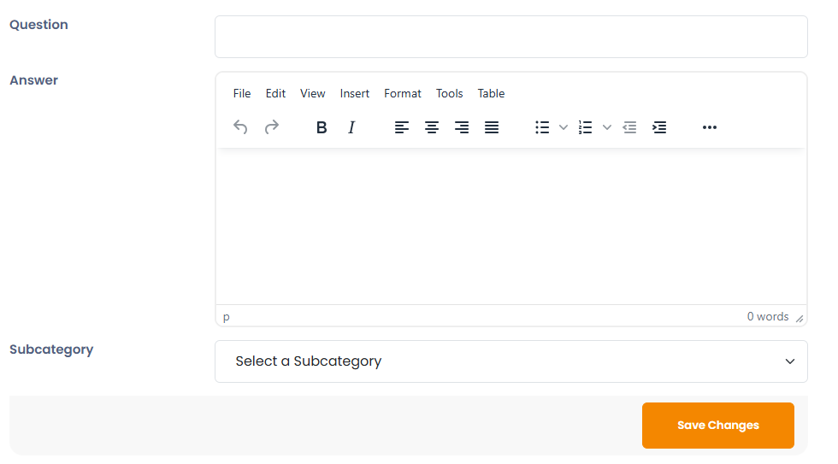Undo the last edit in the editor

tap(240, 127)
